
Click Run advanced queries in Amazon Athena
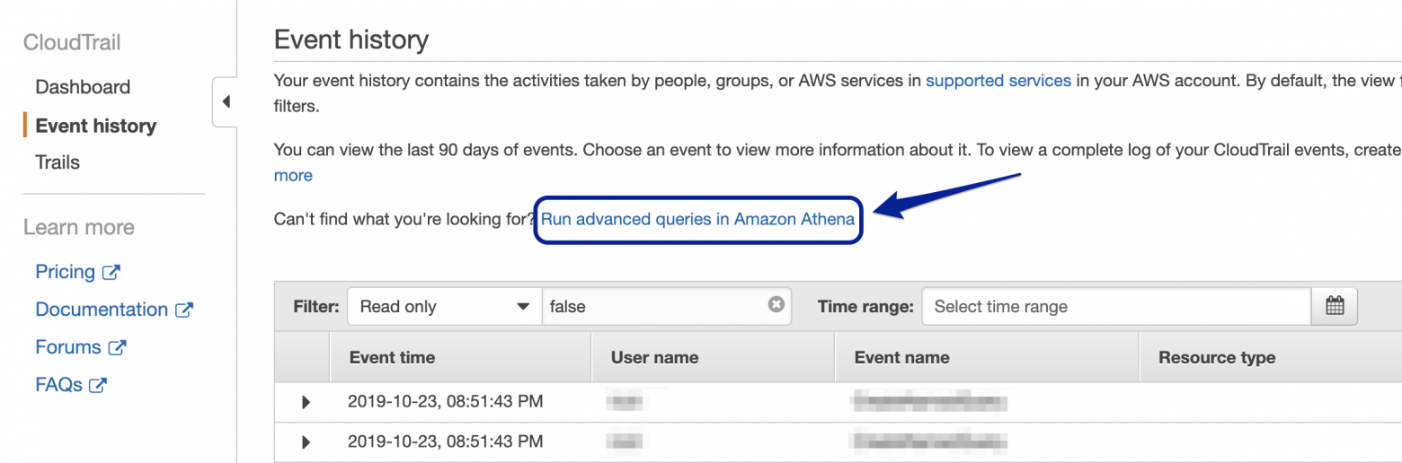[x=697, y=219]
